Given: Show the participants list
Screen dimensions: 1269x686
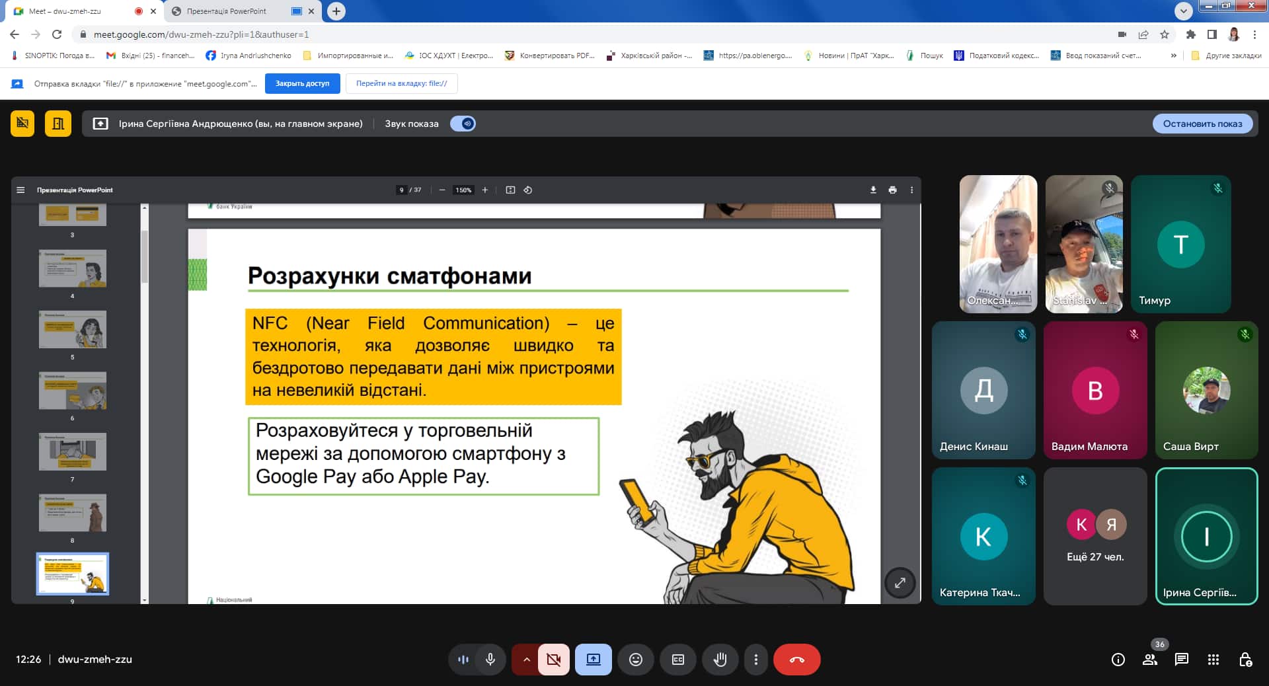Looking at the screenshot, I should [x=1150, y=660].
